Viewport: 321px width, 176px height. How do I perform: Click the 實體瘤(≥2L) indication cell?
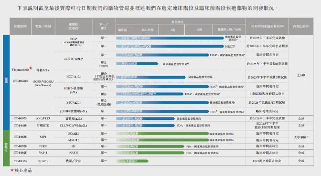(x=73, y=119)
